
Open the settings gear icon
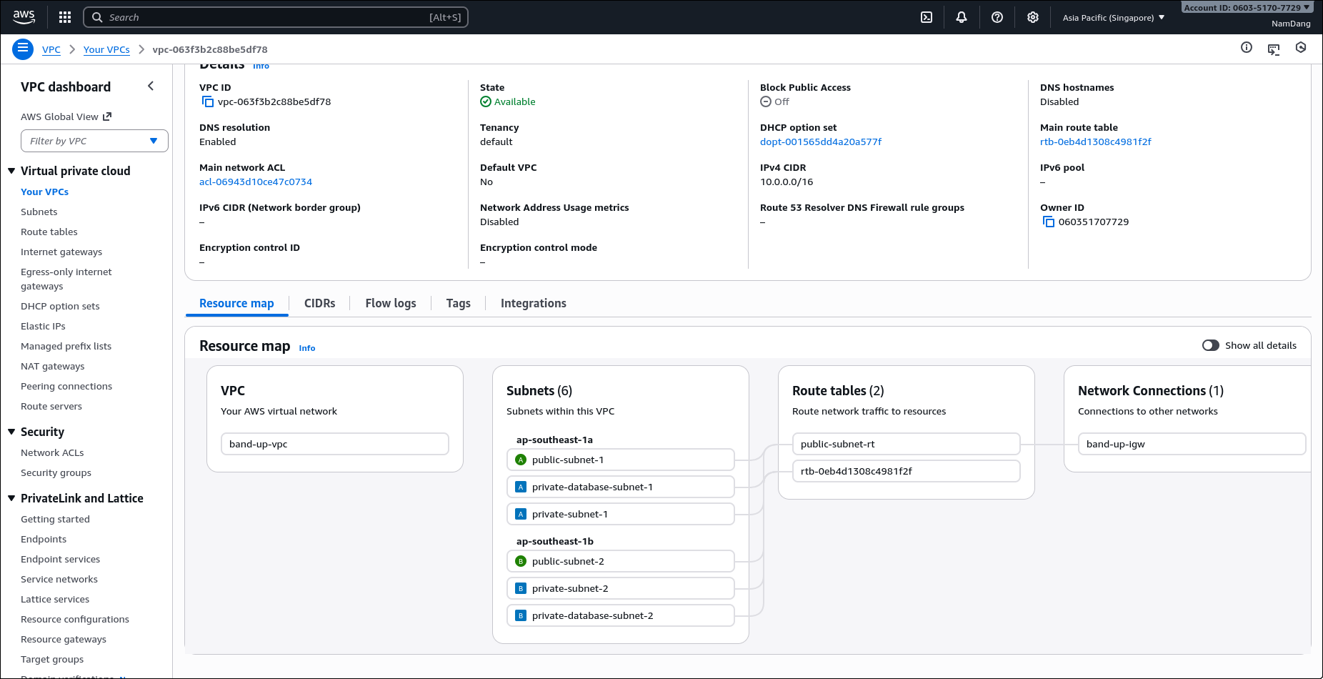(1033, 17)
